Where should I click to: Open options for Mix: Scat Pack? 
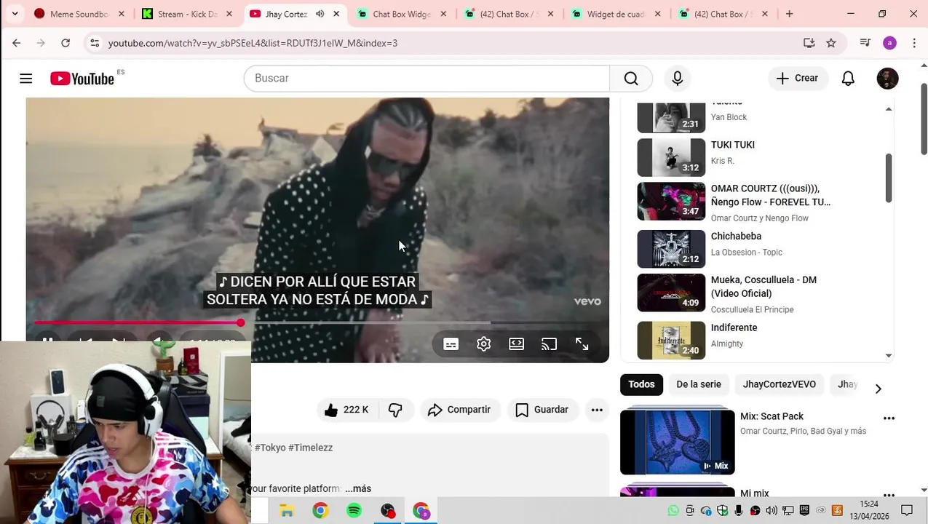(x=889, y=418)
